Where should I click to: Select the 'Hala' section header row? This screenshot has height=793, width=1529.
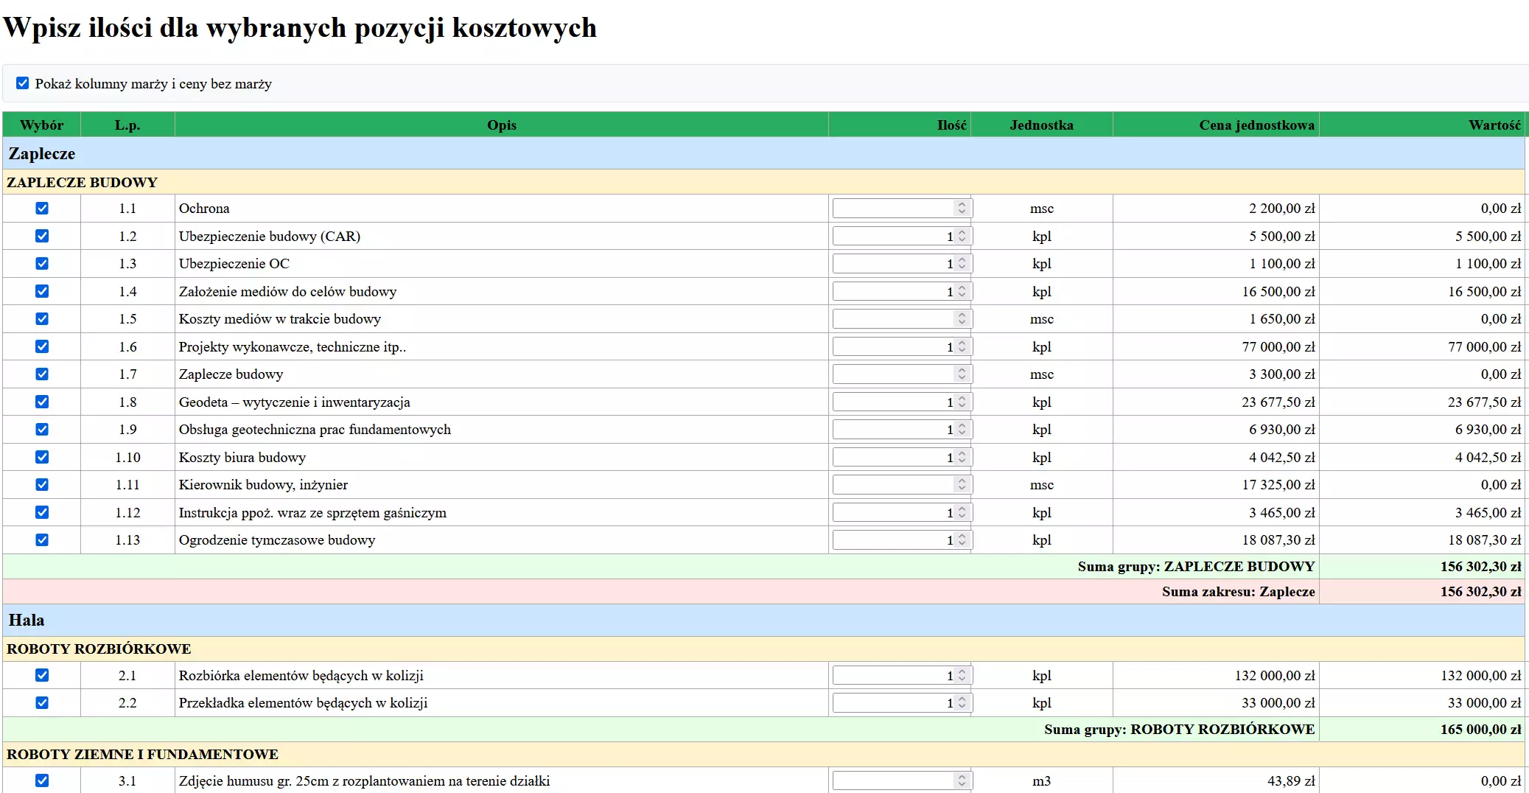click(763, 621)
